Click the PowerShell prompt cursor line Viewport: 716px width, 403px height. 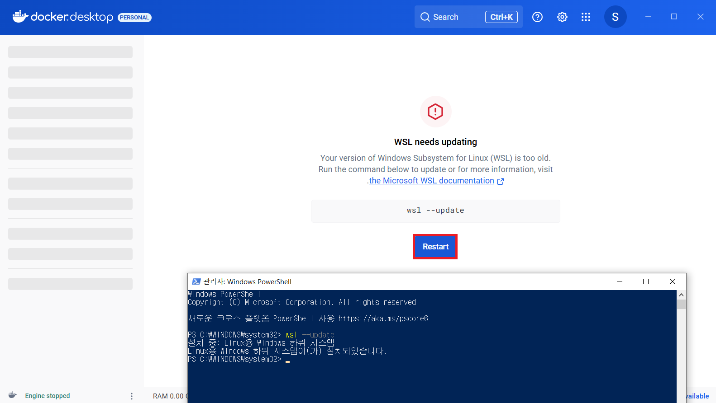[x=239, y=360]
